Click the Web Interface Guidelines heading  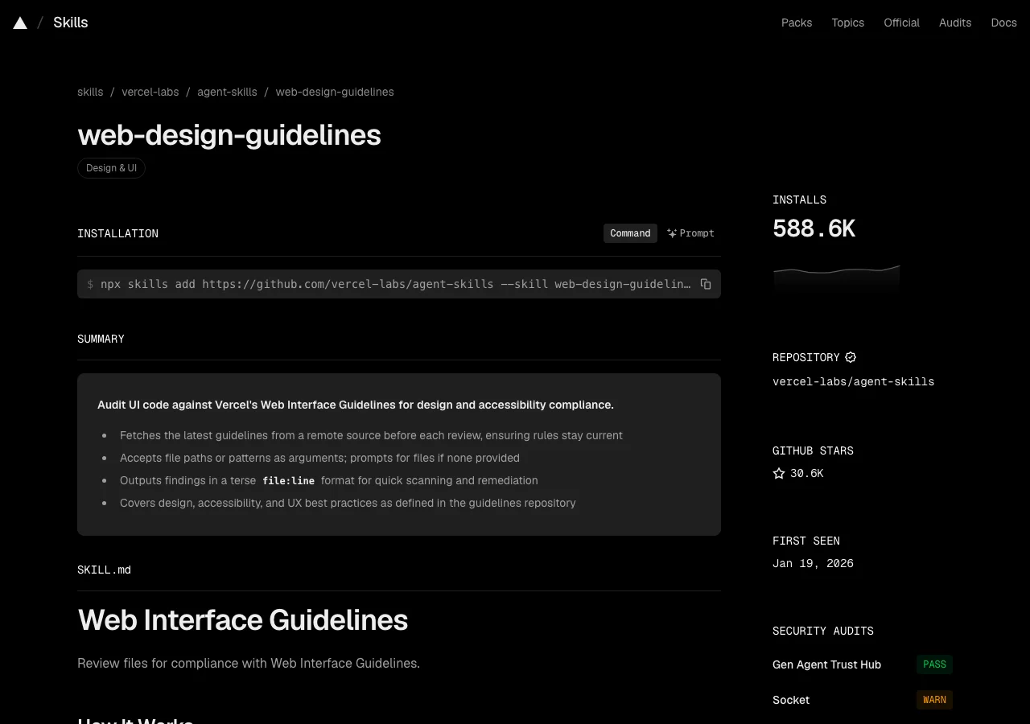pos(243,620)
